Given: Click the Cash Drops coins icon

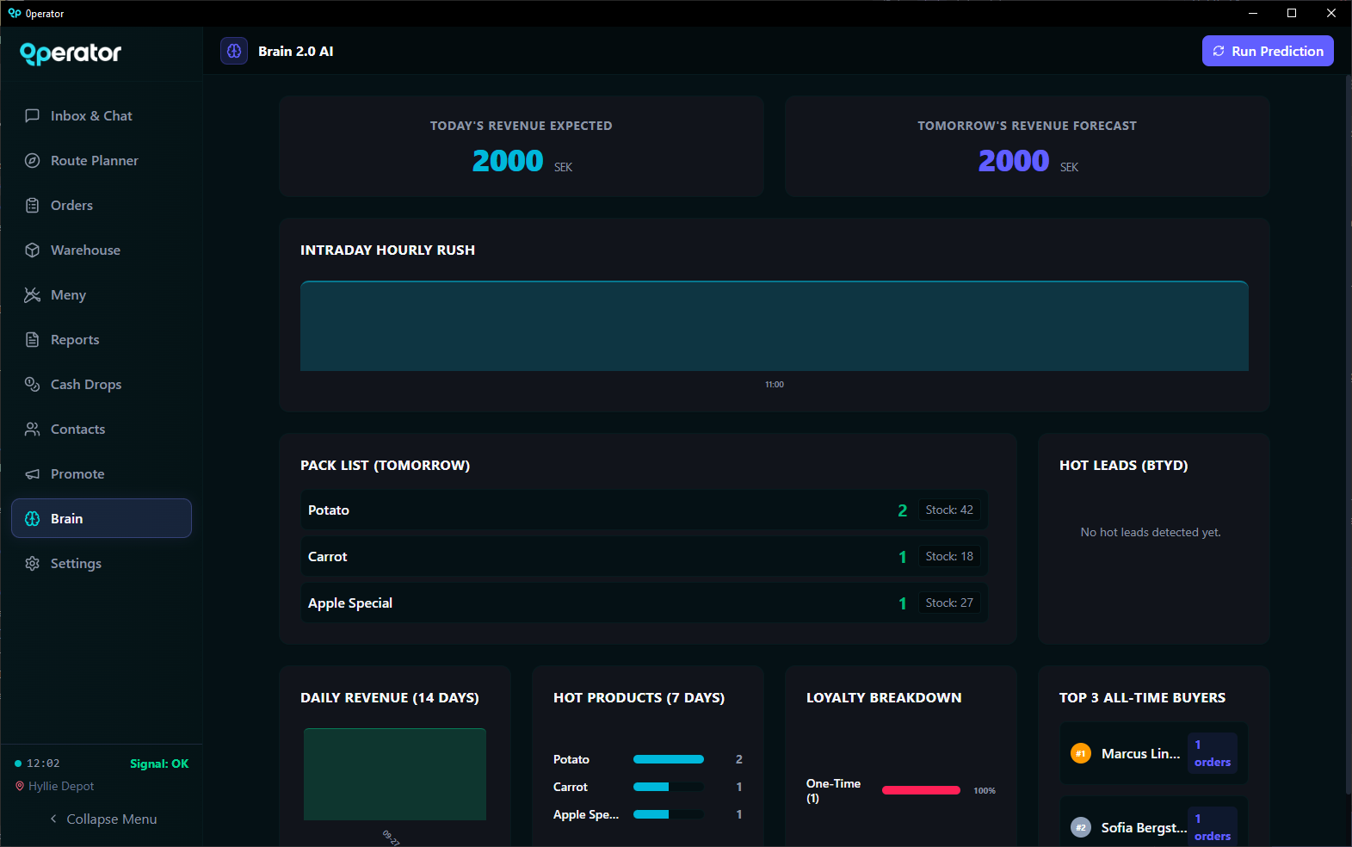Looking at the screenshot, I should tap(33, 384).
